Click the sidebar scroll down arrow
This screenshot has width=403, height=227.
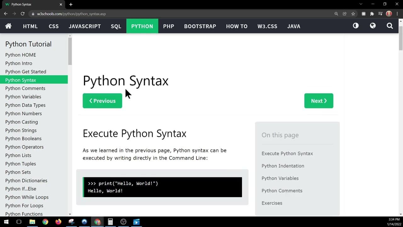click(x=70, y=214)
